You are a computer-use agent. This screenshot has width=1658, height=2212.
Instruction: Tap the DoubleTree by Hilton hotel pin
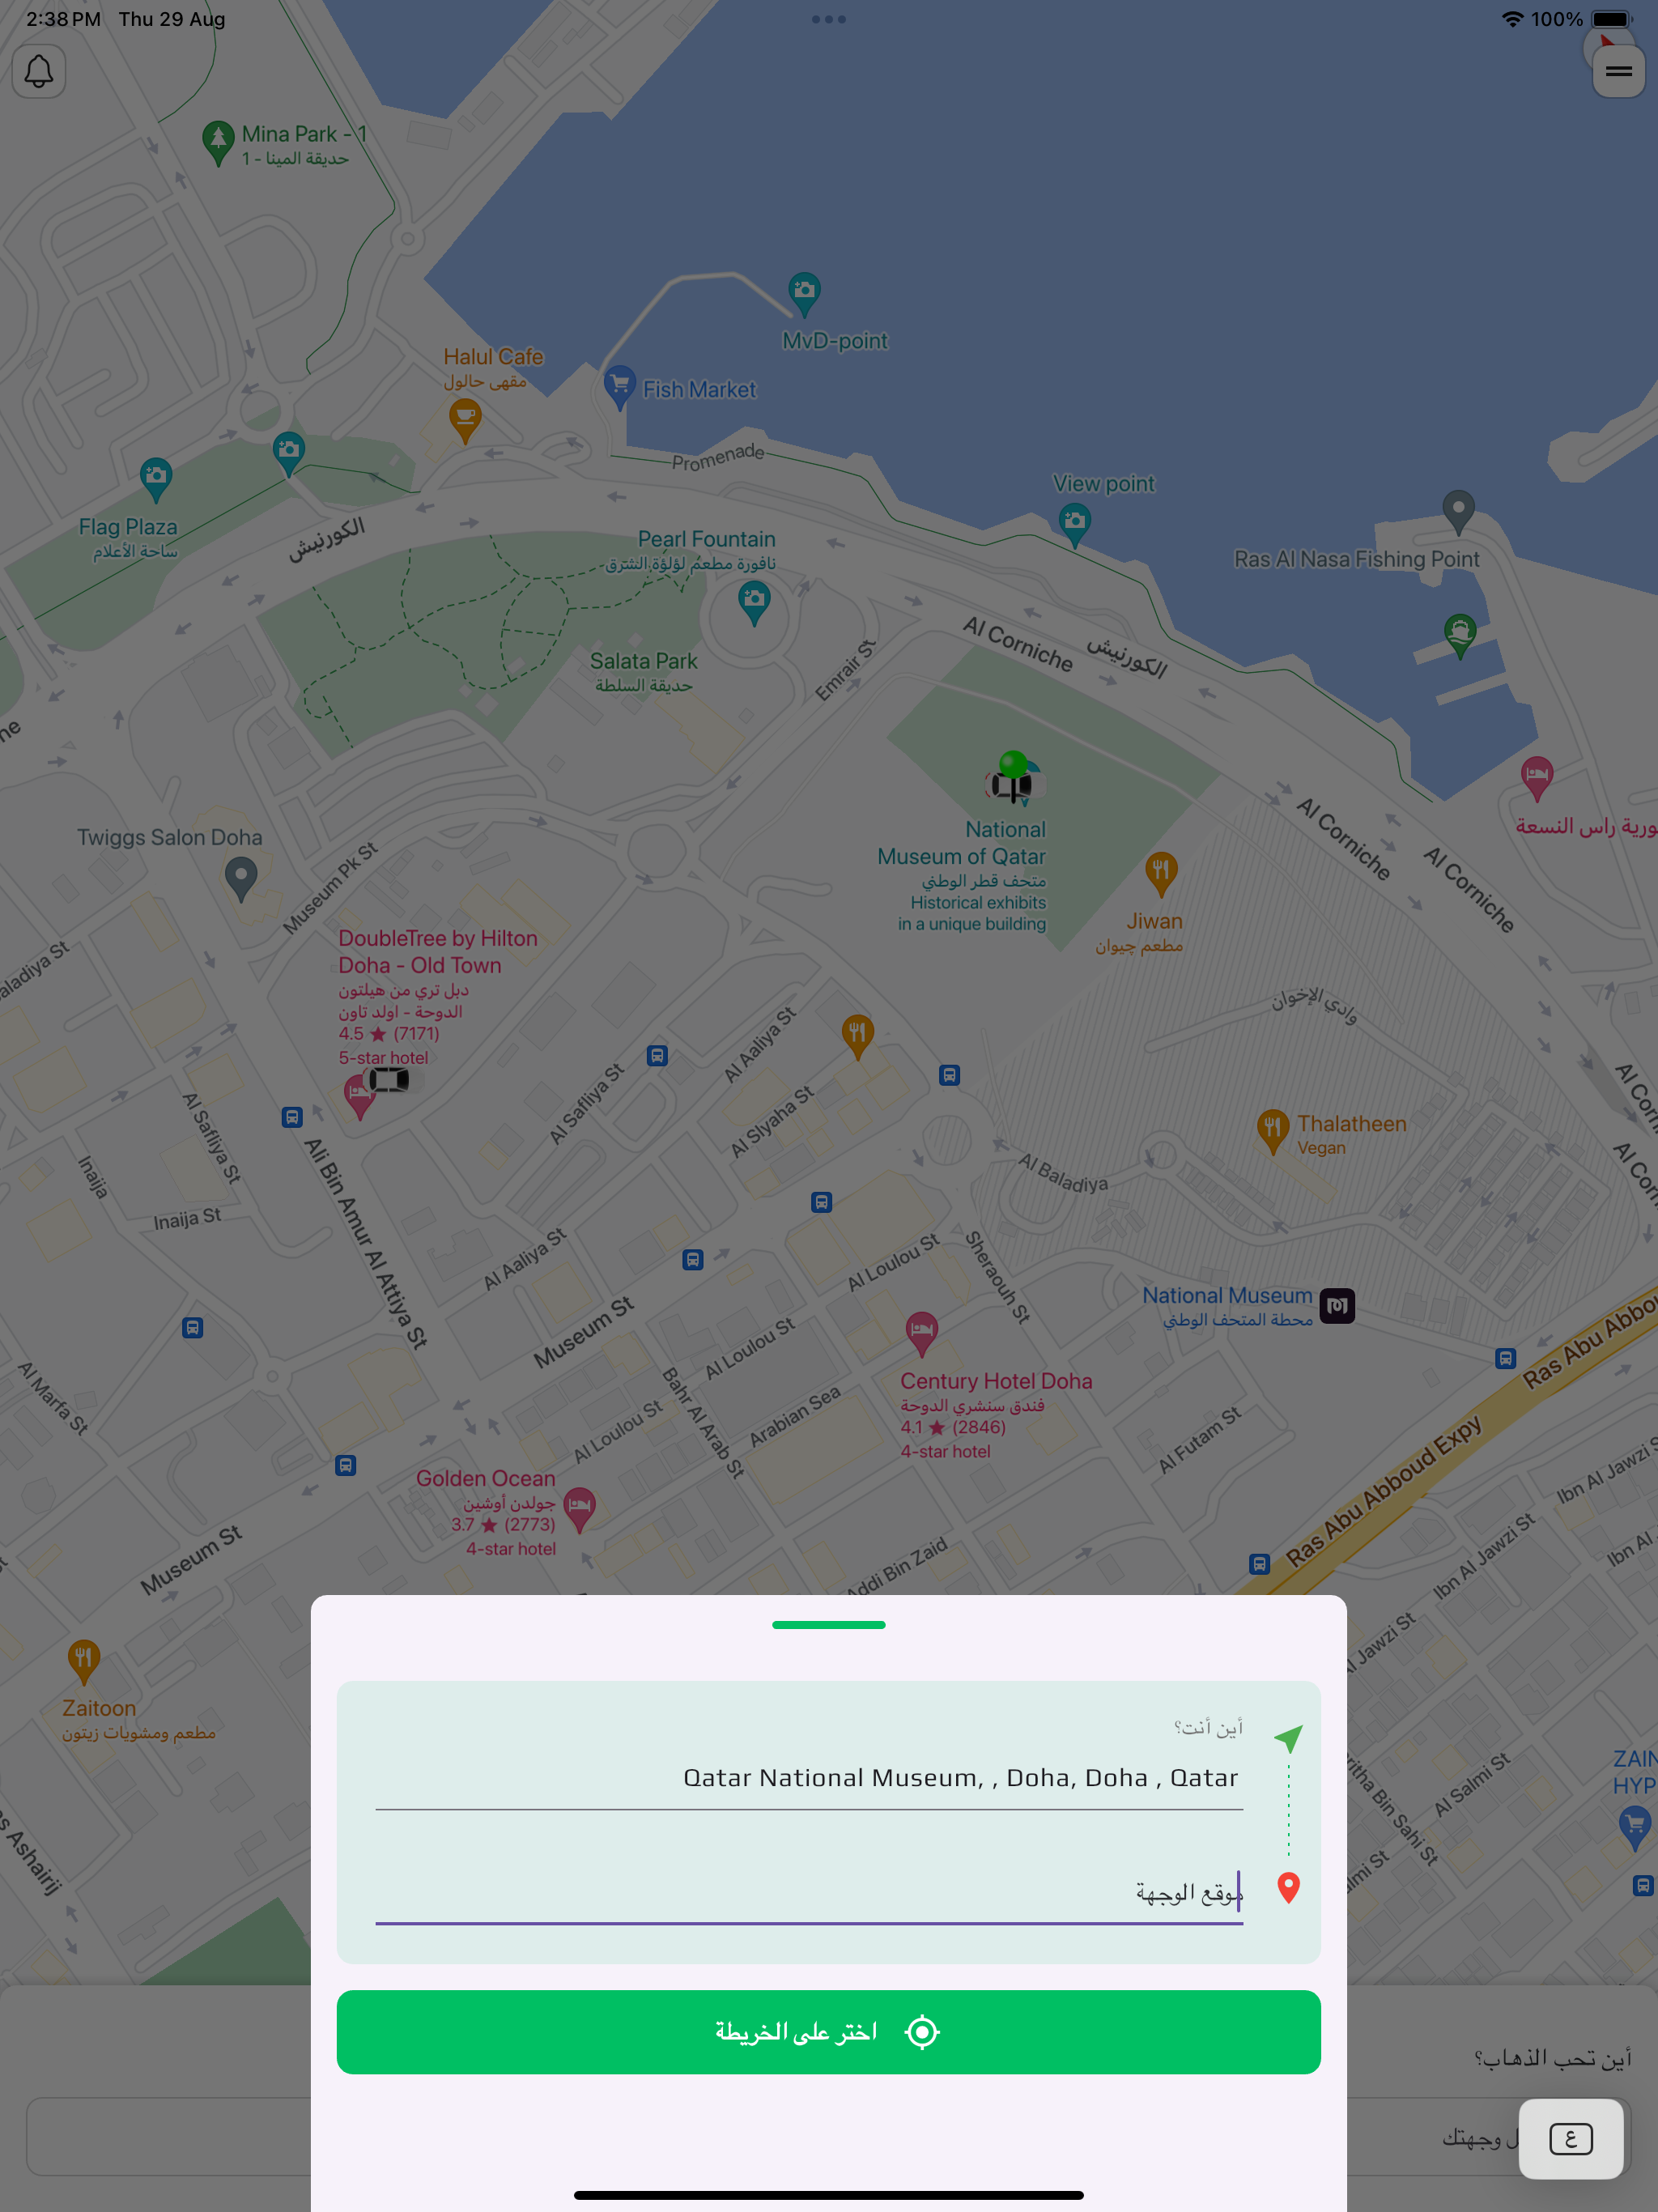pyautogui.click(x=359, y=1097)
